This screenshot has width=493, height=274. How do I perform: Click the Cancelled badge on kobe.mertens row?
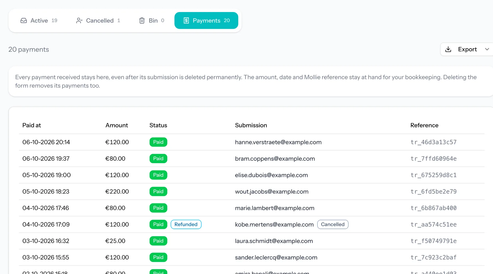coord(333,224)
